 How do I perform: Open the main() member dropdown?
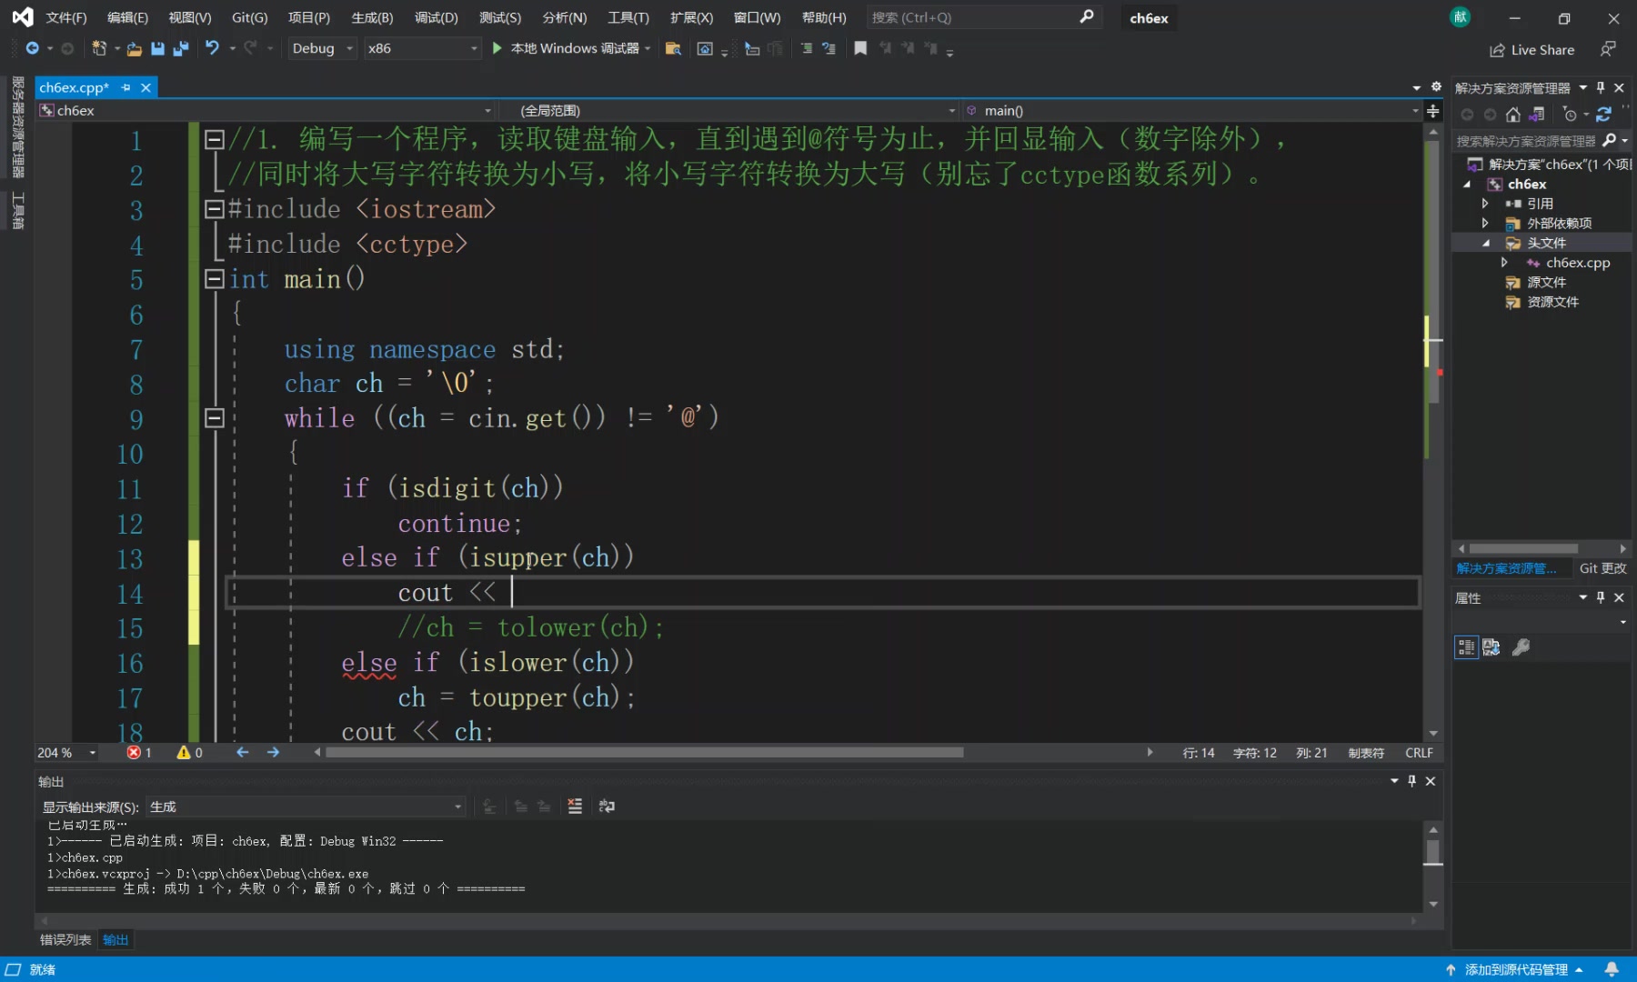tap(1191, 110)
